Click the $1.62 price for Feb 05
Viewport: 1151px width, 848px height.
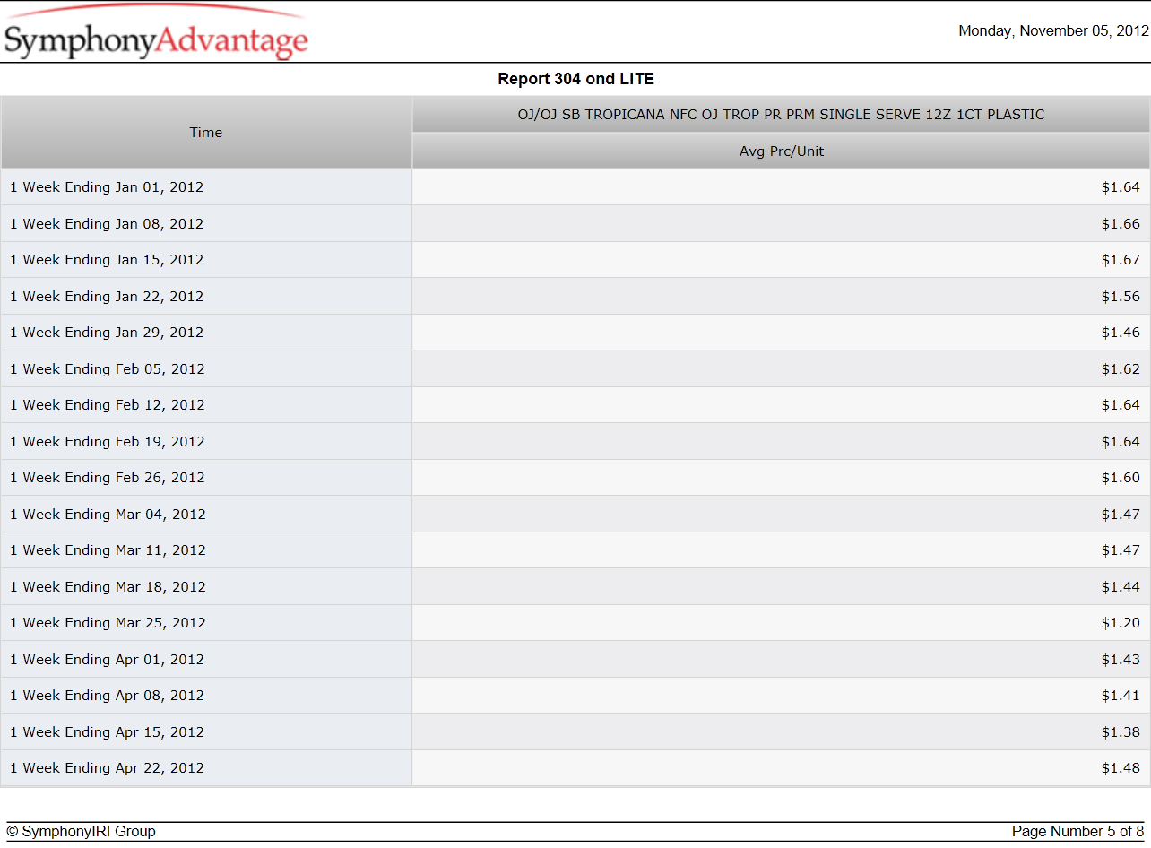click(1121, 369)
